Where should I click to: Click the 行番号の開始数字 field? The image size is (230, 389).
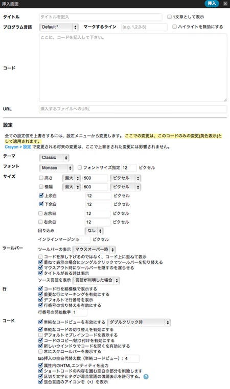tap(80, 312)
